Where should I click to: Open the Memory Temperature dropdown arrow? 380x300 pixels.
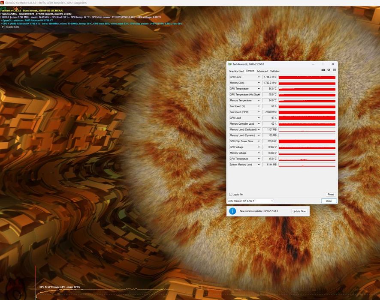pyautogui.click(x=259, y=100)
